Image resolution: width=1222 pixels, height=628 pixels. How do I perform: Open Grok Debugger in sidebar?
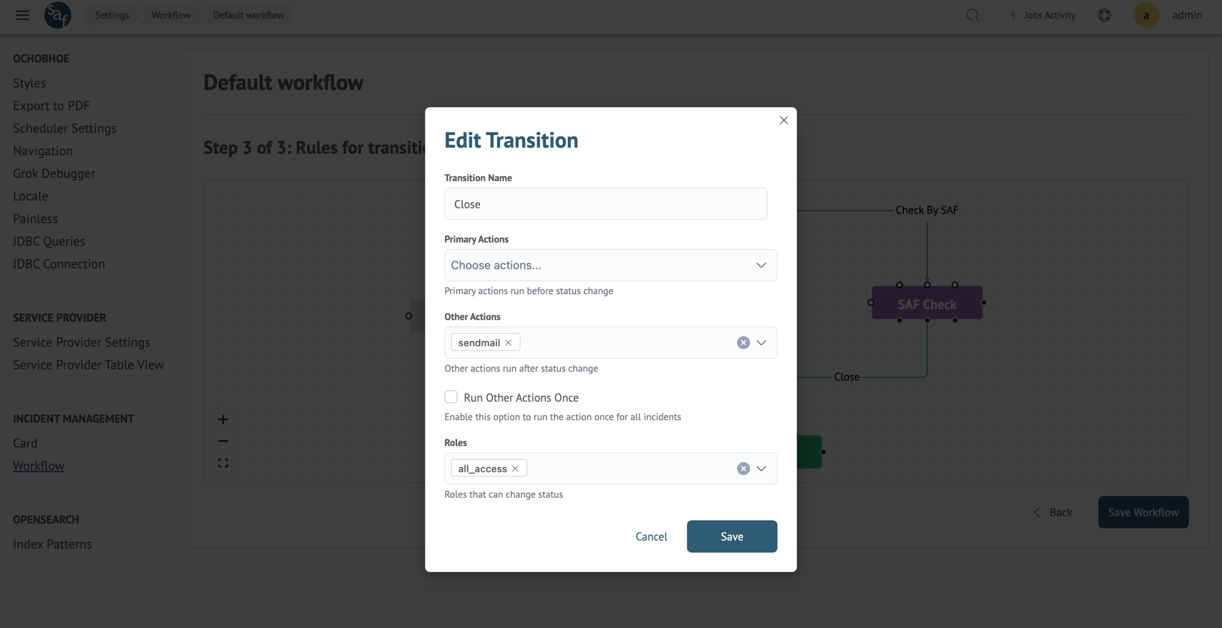(53, 174)
